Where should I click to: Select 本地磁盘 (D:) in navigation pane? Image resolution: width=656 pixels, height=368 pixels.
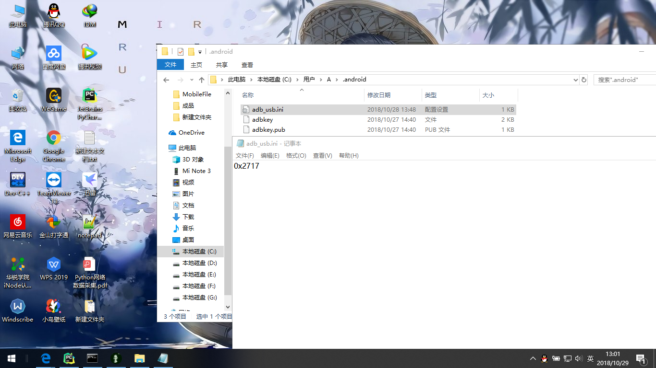[194, 263]
